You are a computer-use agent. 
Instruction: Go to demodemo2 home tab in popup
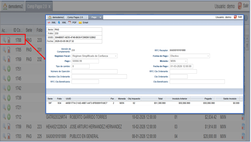pyautogui.click(x=56, y=17)
